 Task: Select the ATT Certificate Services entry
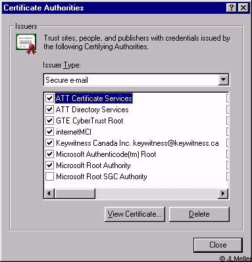click(x=94, y=98)
